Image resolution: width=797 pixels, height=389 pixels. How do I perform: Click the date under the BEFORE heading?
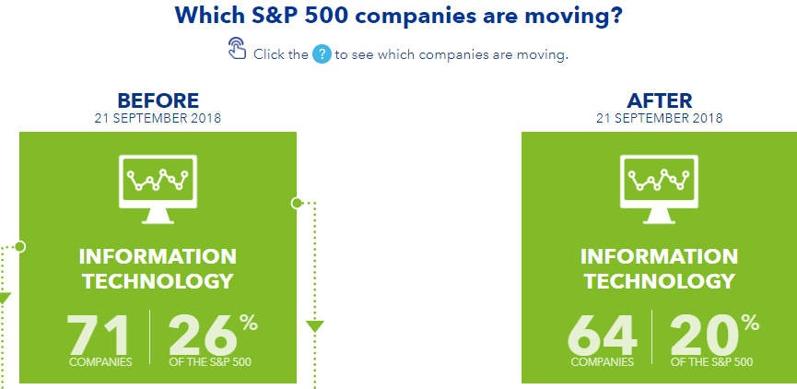click(x=158, y=119)
